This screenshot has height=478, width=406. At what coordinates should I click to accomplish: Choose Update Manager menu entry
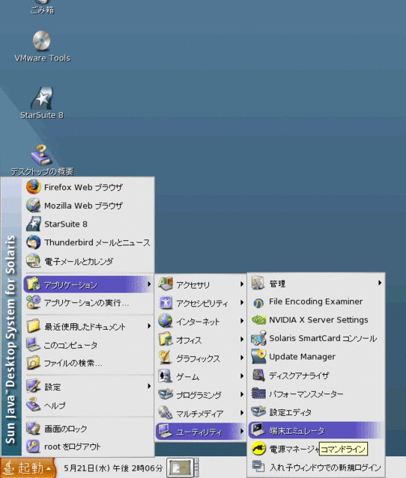(x=316, y=357)
